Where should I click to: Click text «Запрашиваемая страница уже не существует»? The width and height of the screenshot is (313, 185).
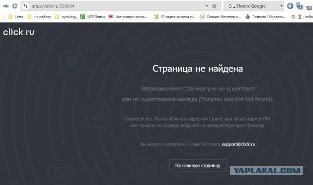click(198, 89)
